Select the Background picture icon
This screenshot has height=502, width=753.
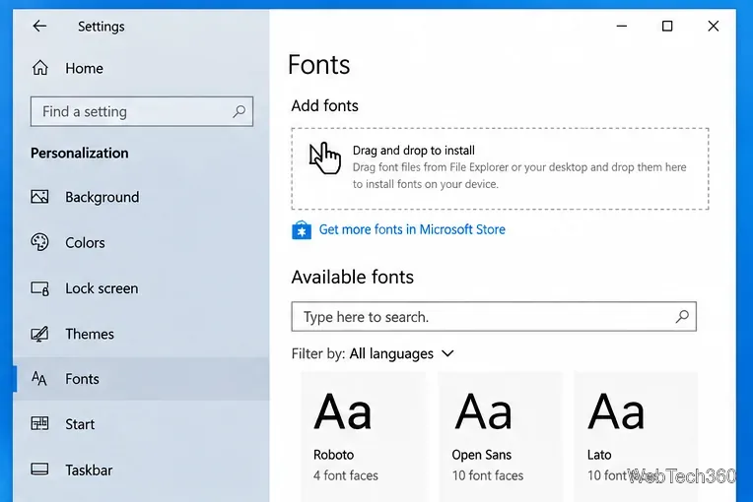pyautogui.click(x=39, y=197)
